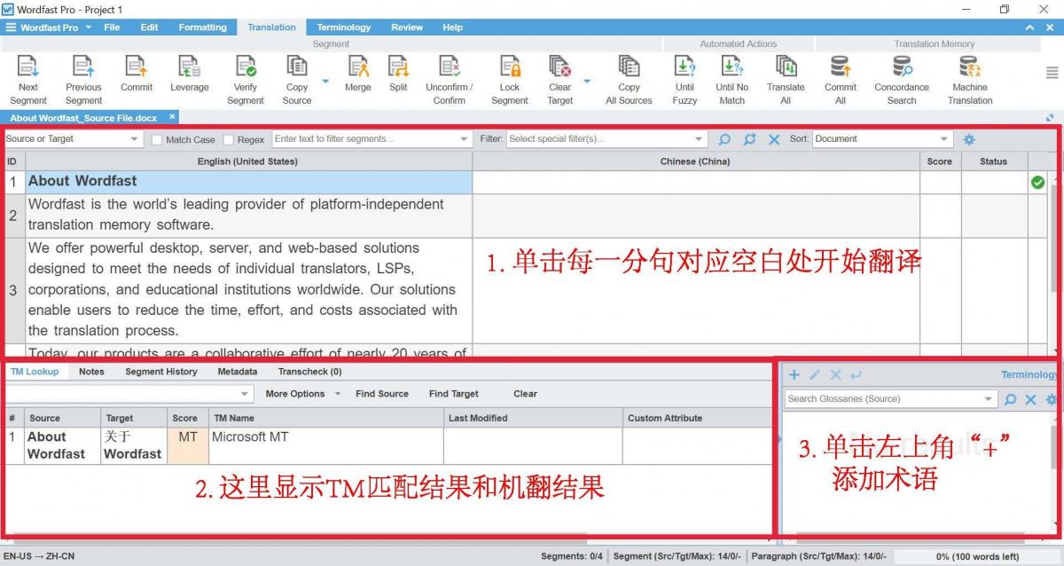Refresh the segment filter
This screenshot has width=1064, height=566.
pyautogui.click(x=749, y=139)
